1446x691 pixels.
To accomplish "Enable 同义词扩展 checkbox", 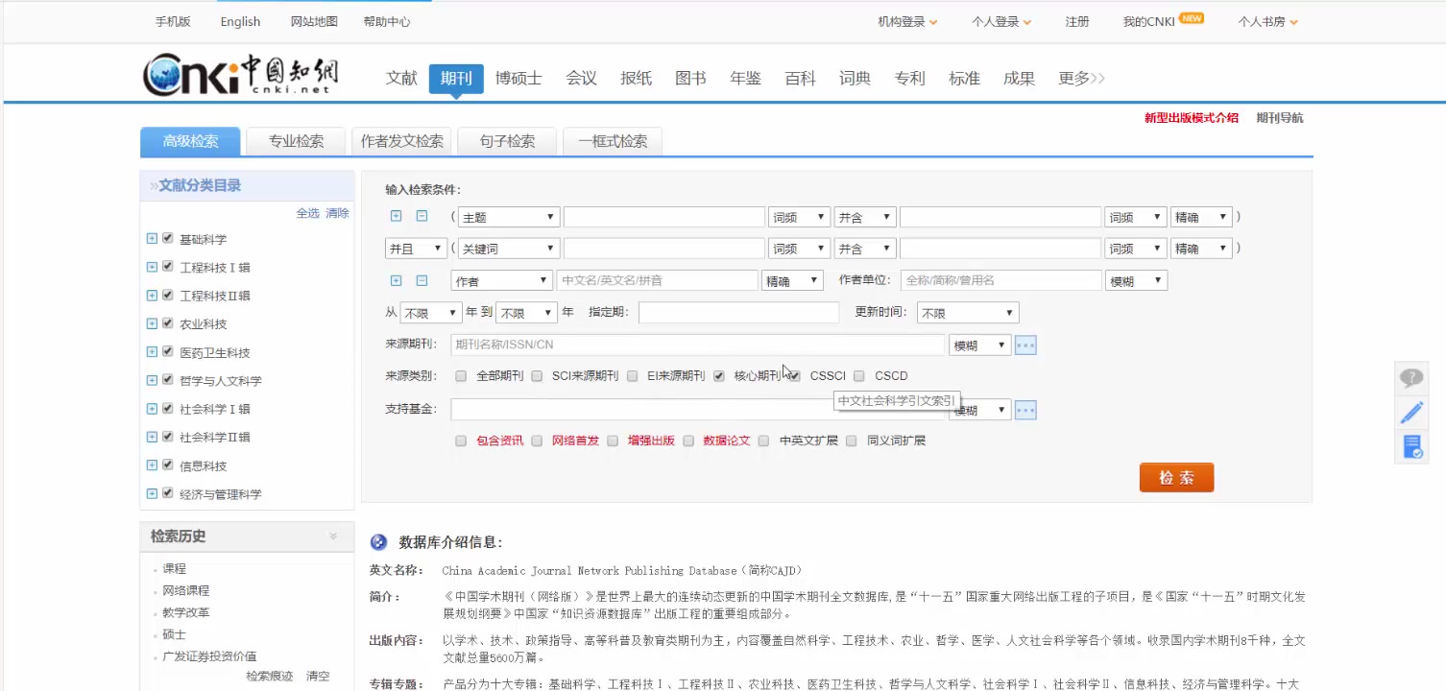I will tap(851, 441).
